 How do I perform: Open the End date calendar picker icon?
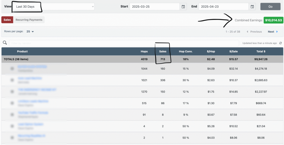coord(252,7)
